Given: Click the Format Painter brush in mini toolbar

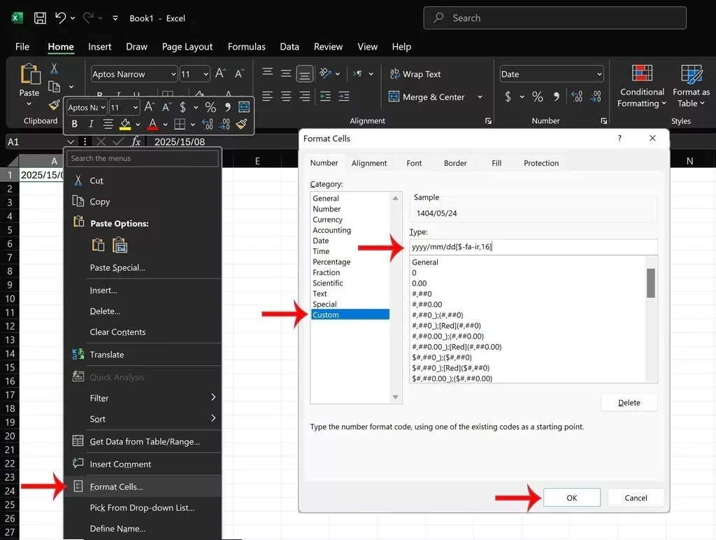Looking at the screenshot, I should (242, 124).
